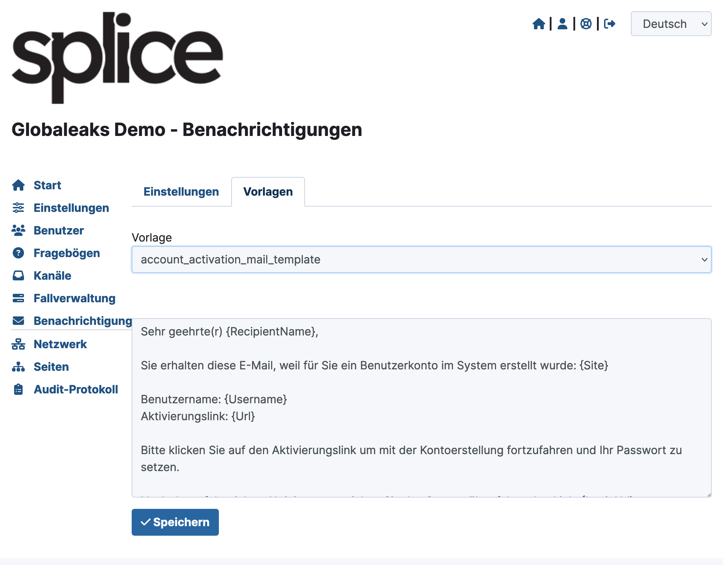Open Benutzer in the sidebar
723x565 pixels.
59,230
